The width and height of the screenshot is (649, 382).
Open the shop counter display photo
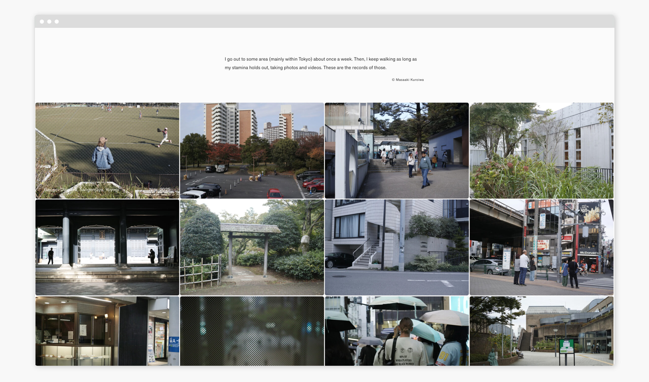107,331
